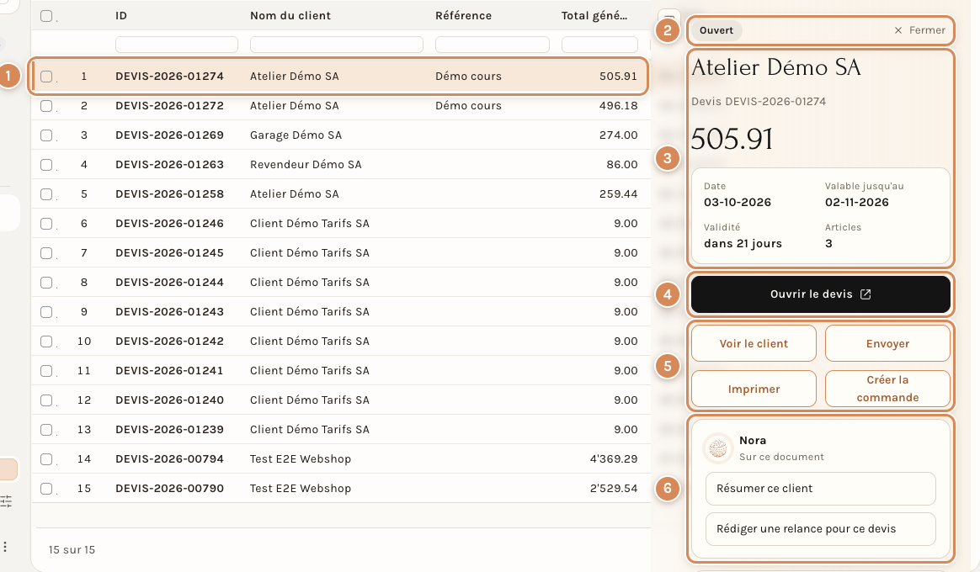Click the 274.00 total amount
This screenshot has height=572, width=980.
click(x=618, y=135)
